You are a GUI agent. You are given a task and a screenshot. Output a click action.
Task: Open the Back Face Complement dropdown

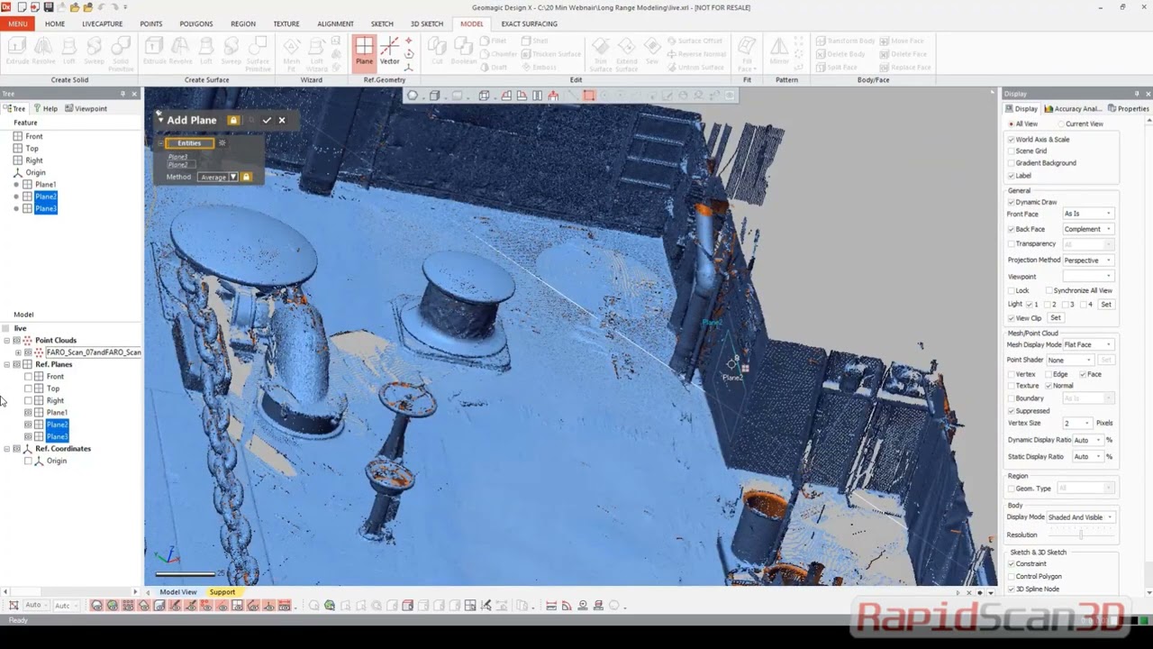[1088, 229]
